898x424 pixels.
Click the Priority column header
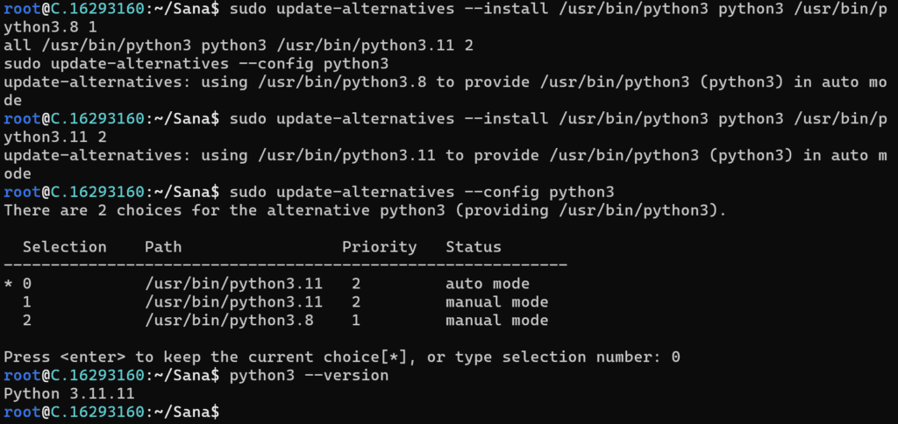[380, 247]
